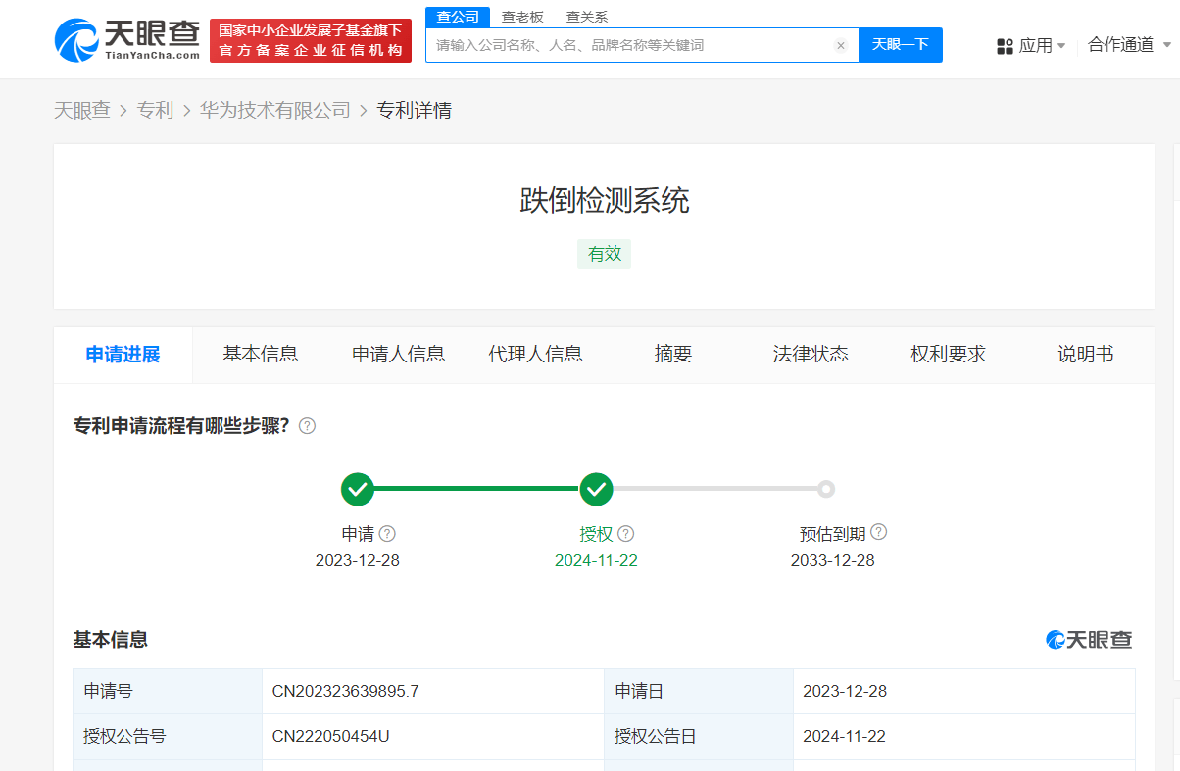Image resolution: width=1180 pixels, height=771 pixels.
Task: Click the patent title 跌倒检测系统
Action: (605, 201)
